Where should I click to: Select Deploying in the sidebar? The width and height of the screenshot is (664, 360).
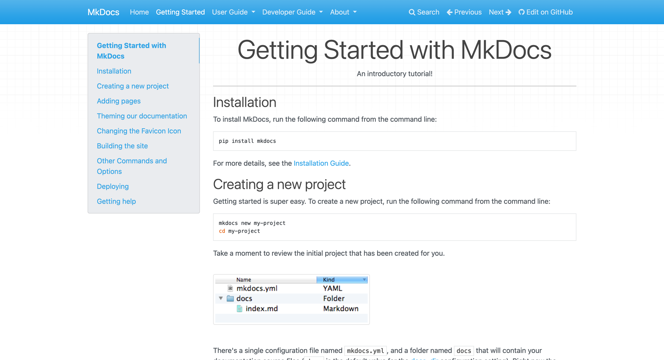point(113,186)
